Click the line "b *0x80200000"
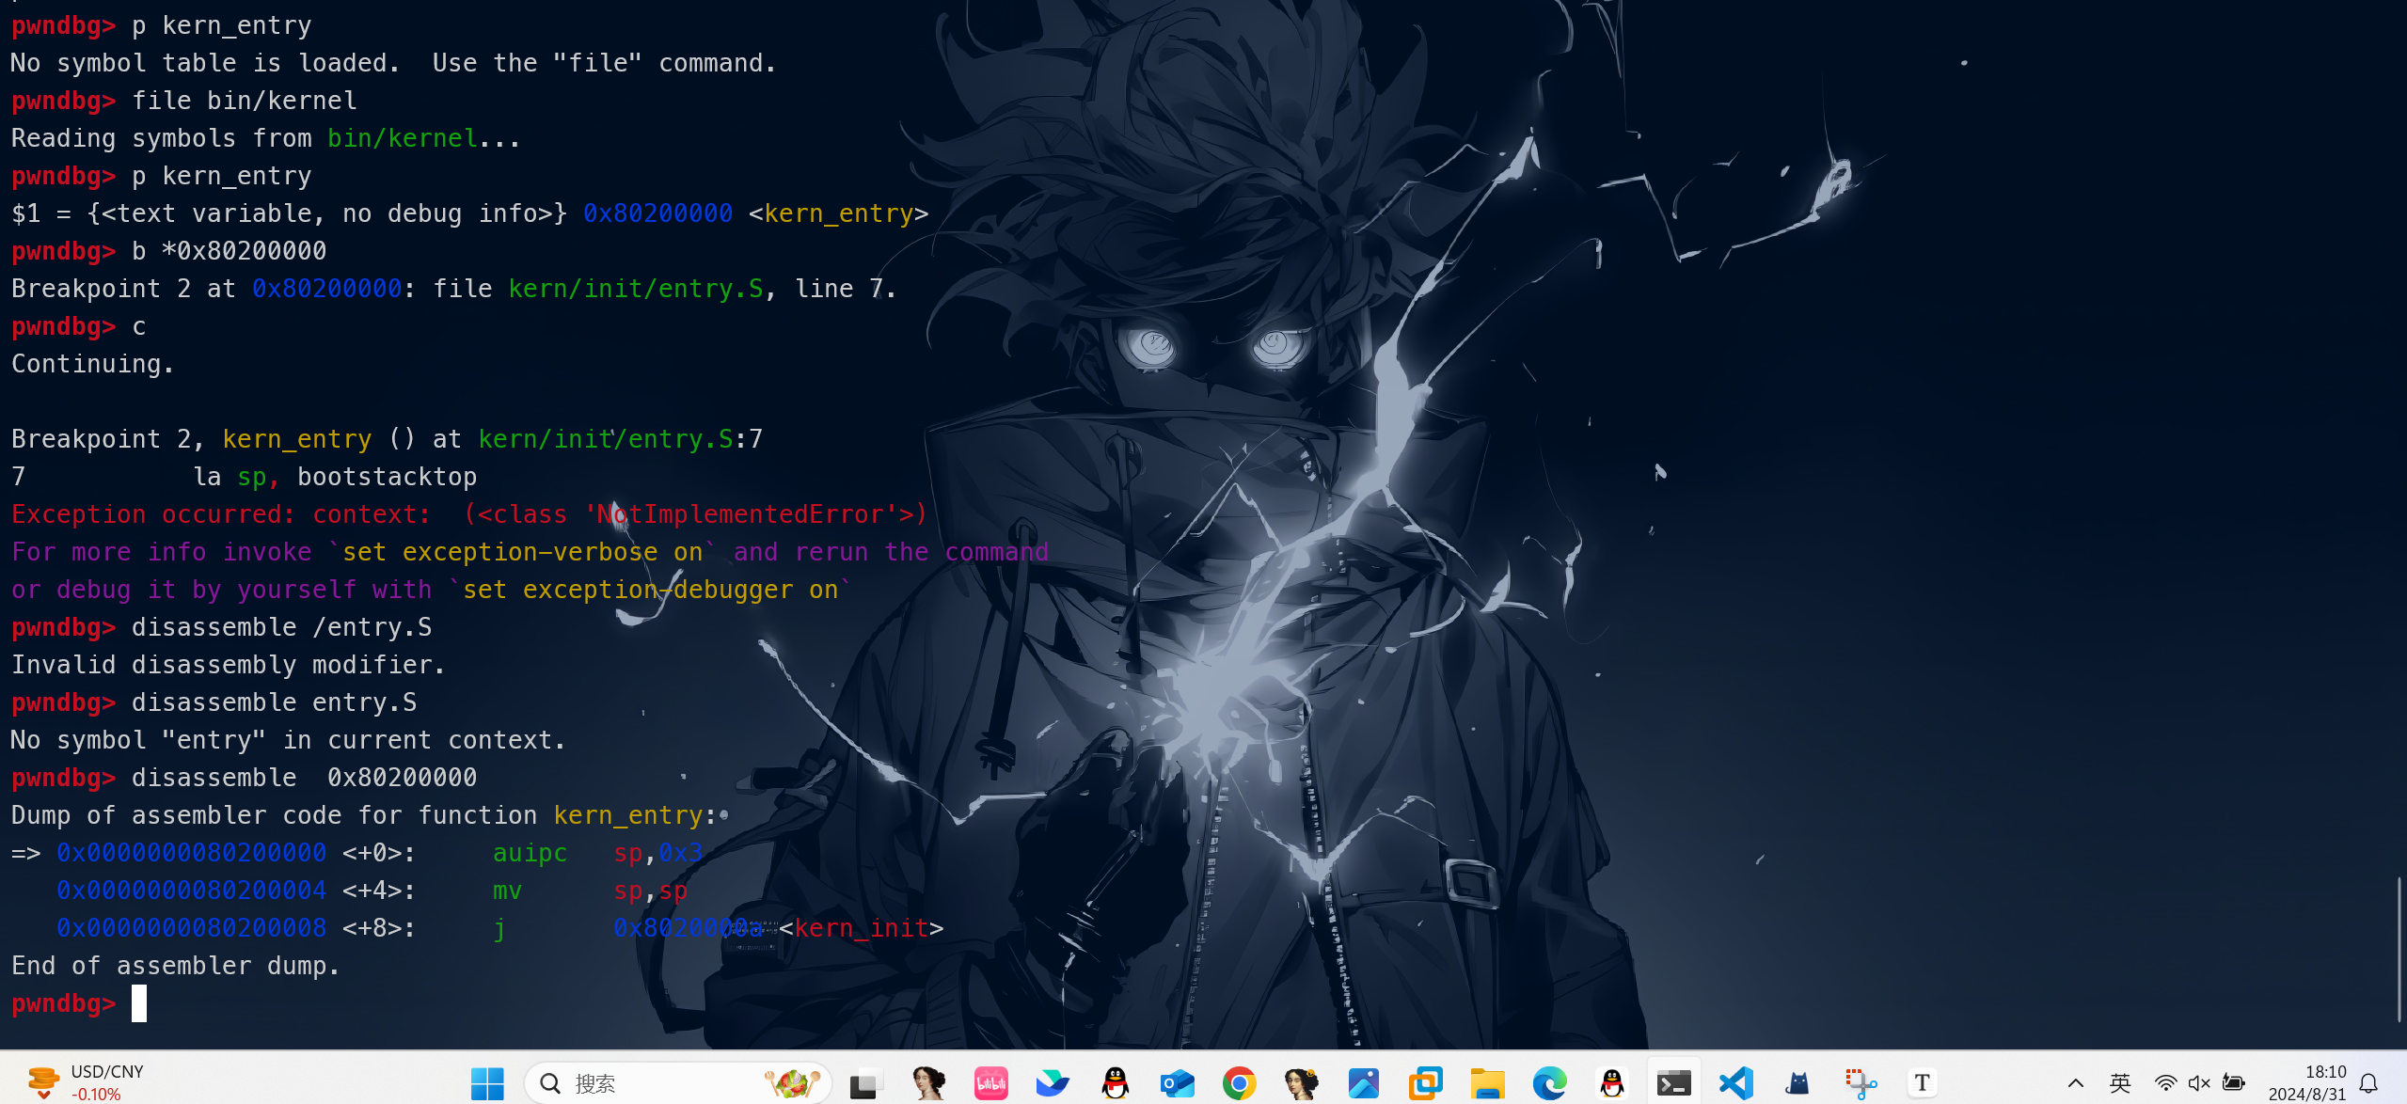Viewport: 2407px width, 1104px height. pos(229,251)
